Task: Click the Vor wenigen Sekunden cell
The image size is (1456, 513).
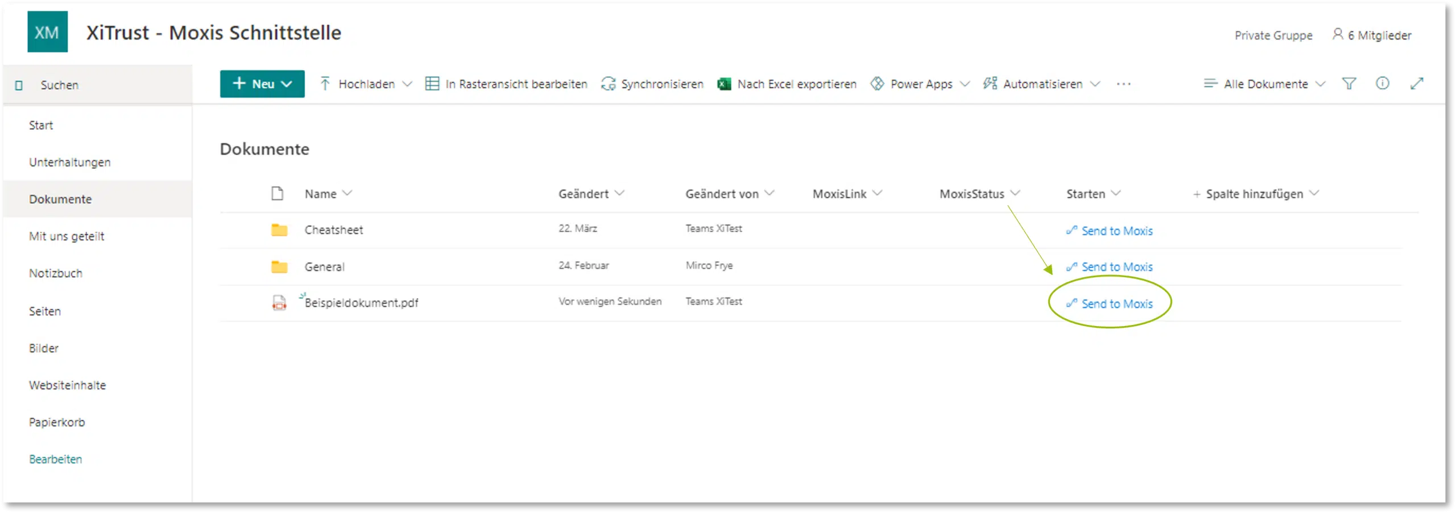Action: pos(610,302)
